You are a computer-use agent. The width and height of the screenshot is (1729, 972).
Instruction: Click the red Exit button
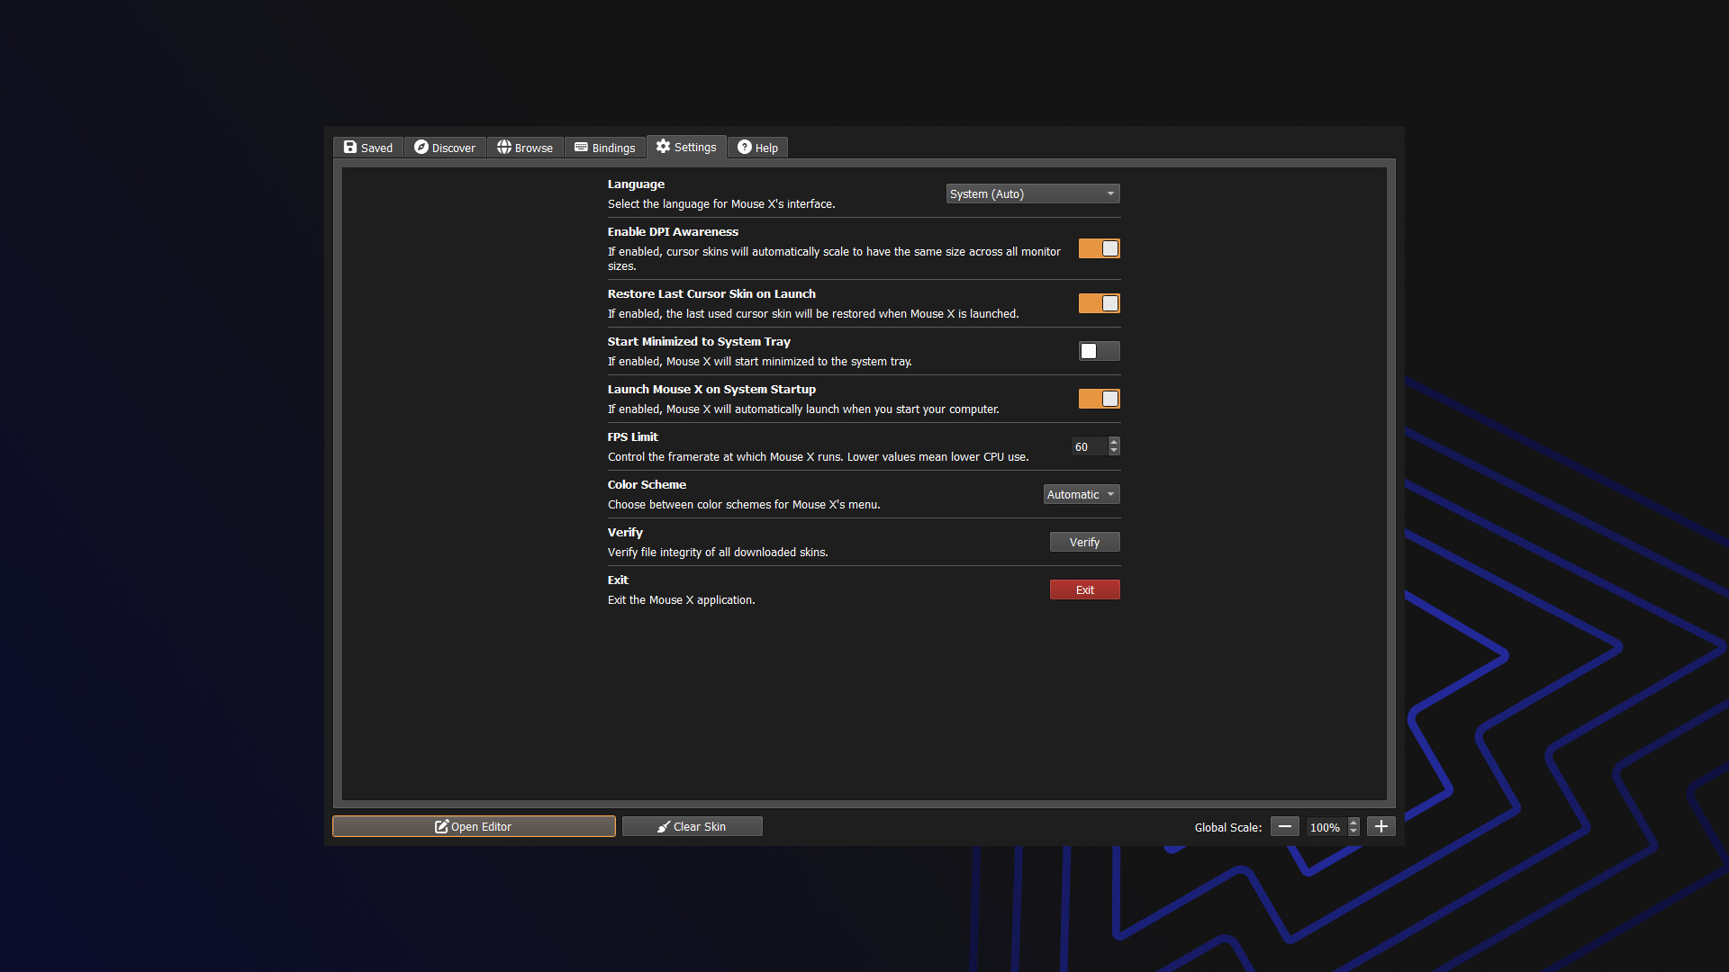[x=1084, y=589]
